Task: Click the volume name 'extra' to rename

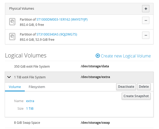Action: pyautogui.click(x=30, y=101)
